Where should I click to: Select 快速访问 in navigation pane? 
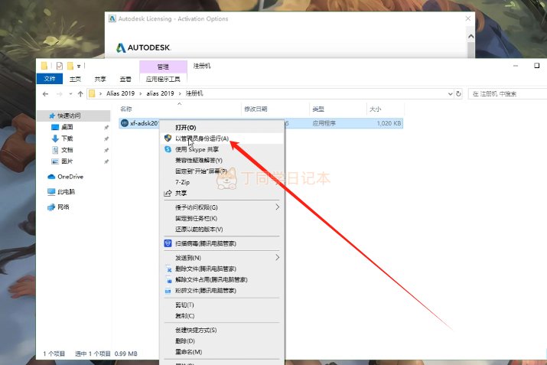click(x=73, y=116)
